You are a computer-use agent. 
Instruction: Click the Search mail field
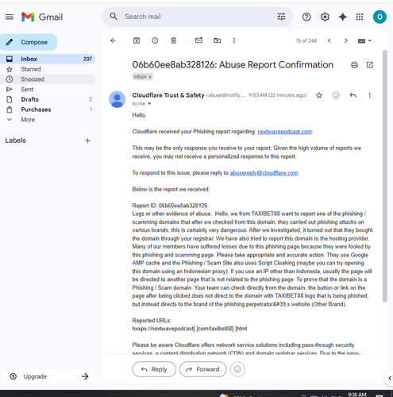[198, 17]
